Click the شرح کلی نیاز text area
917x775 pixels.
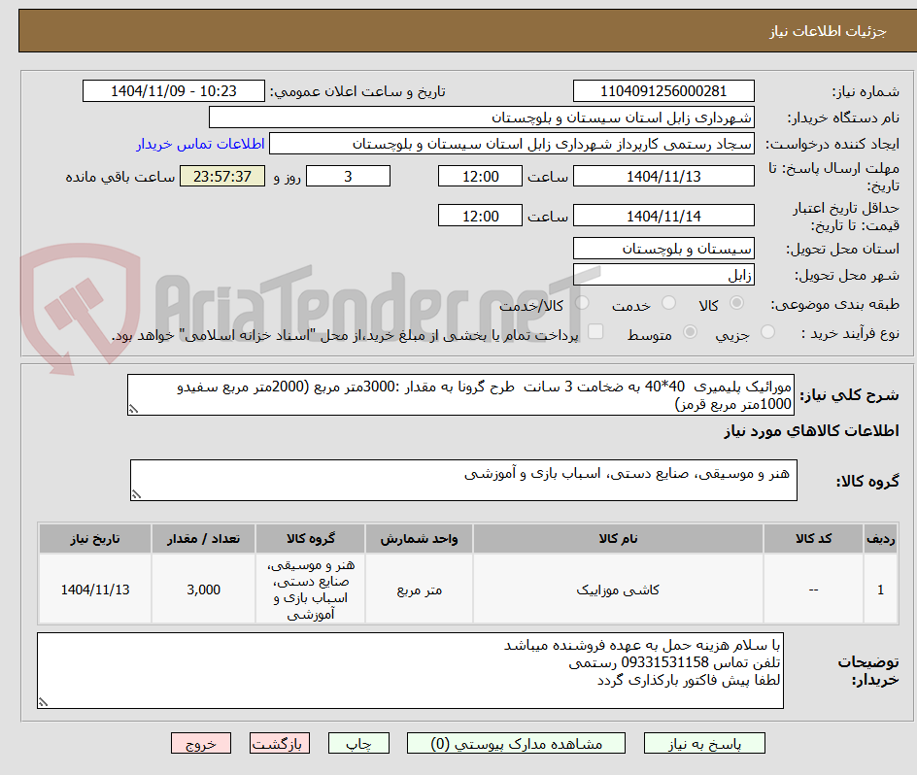[x=460, y=395]
